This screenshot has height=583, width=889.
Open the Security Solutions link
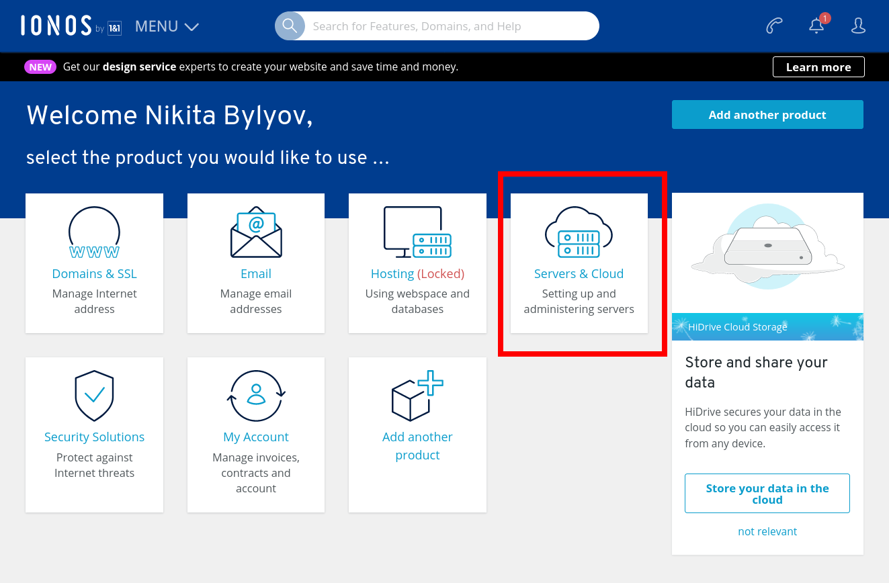(94, 437)
